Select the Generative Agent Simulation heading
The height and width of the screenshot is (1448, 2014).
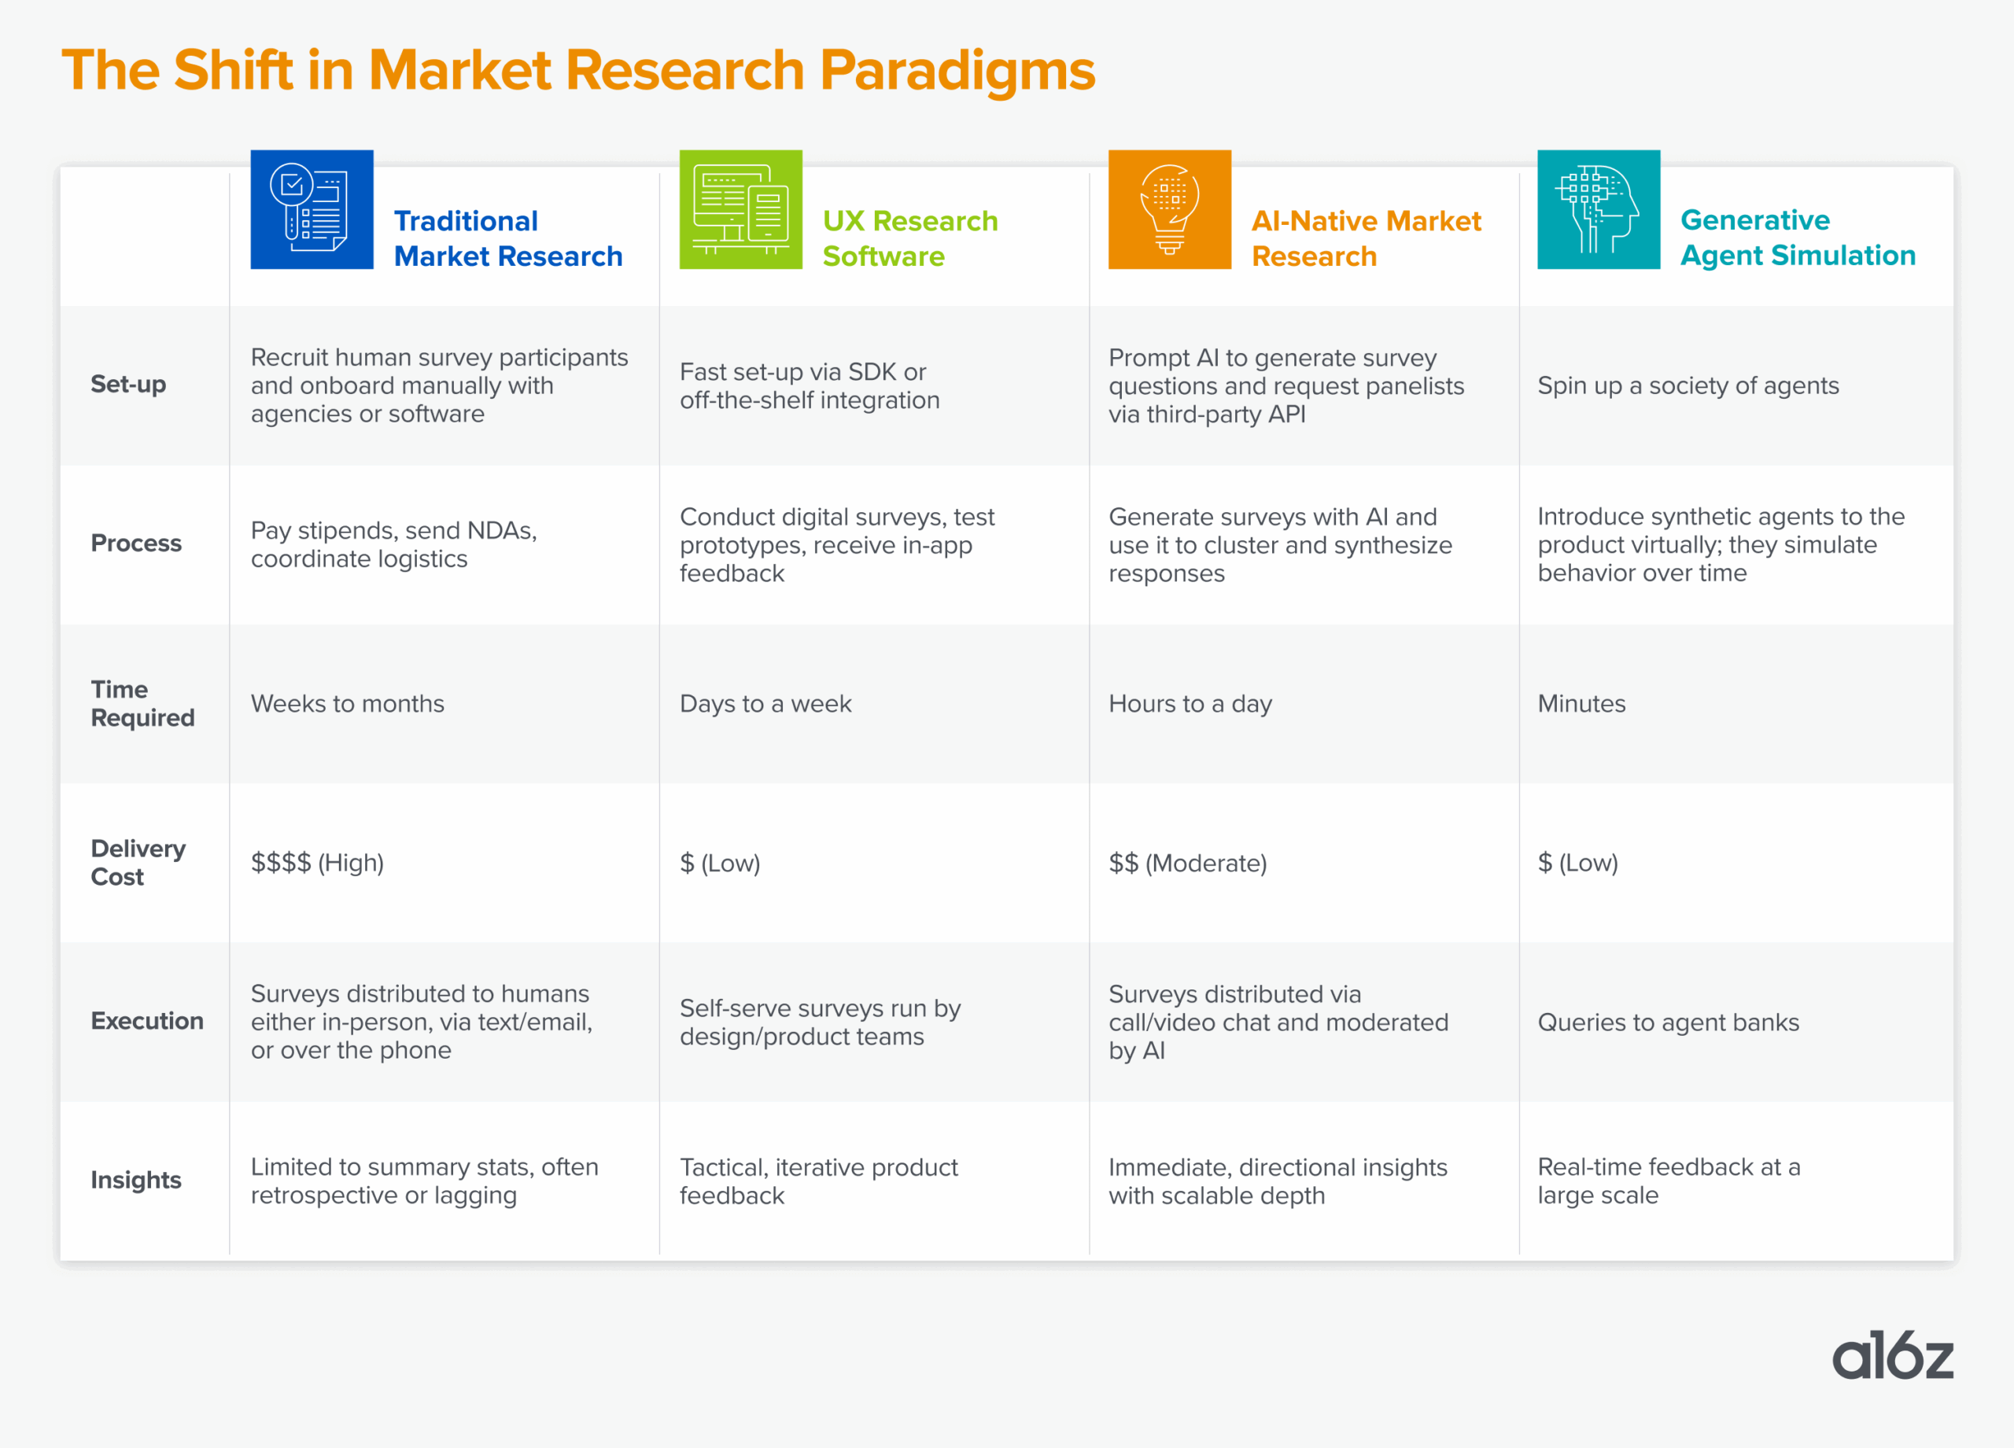(1798, 237)
